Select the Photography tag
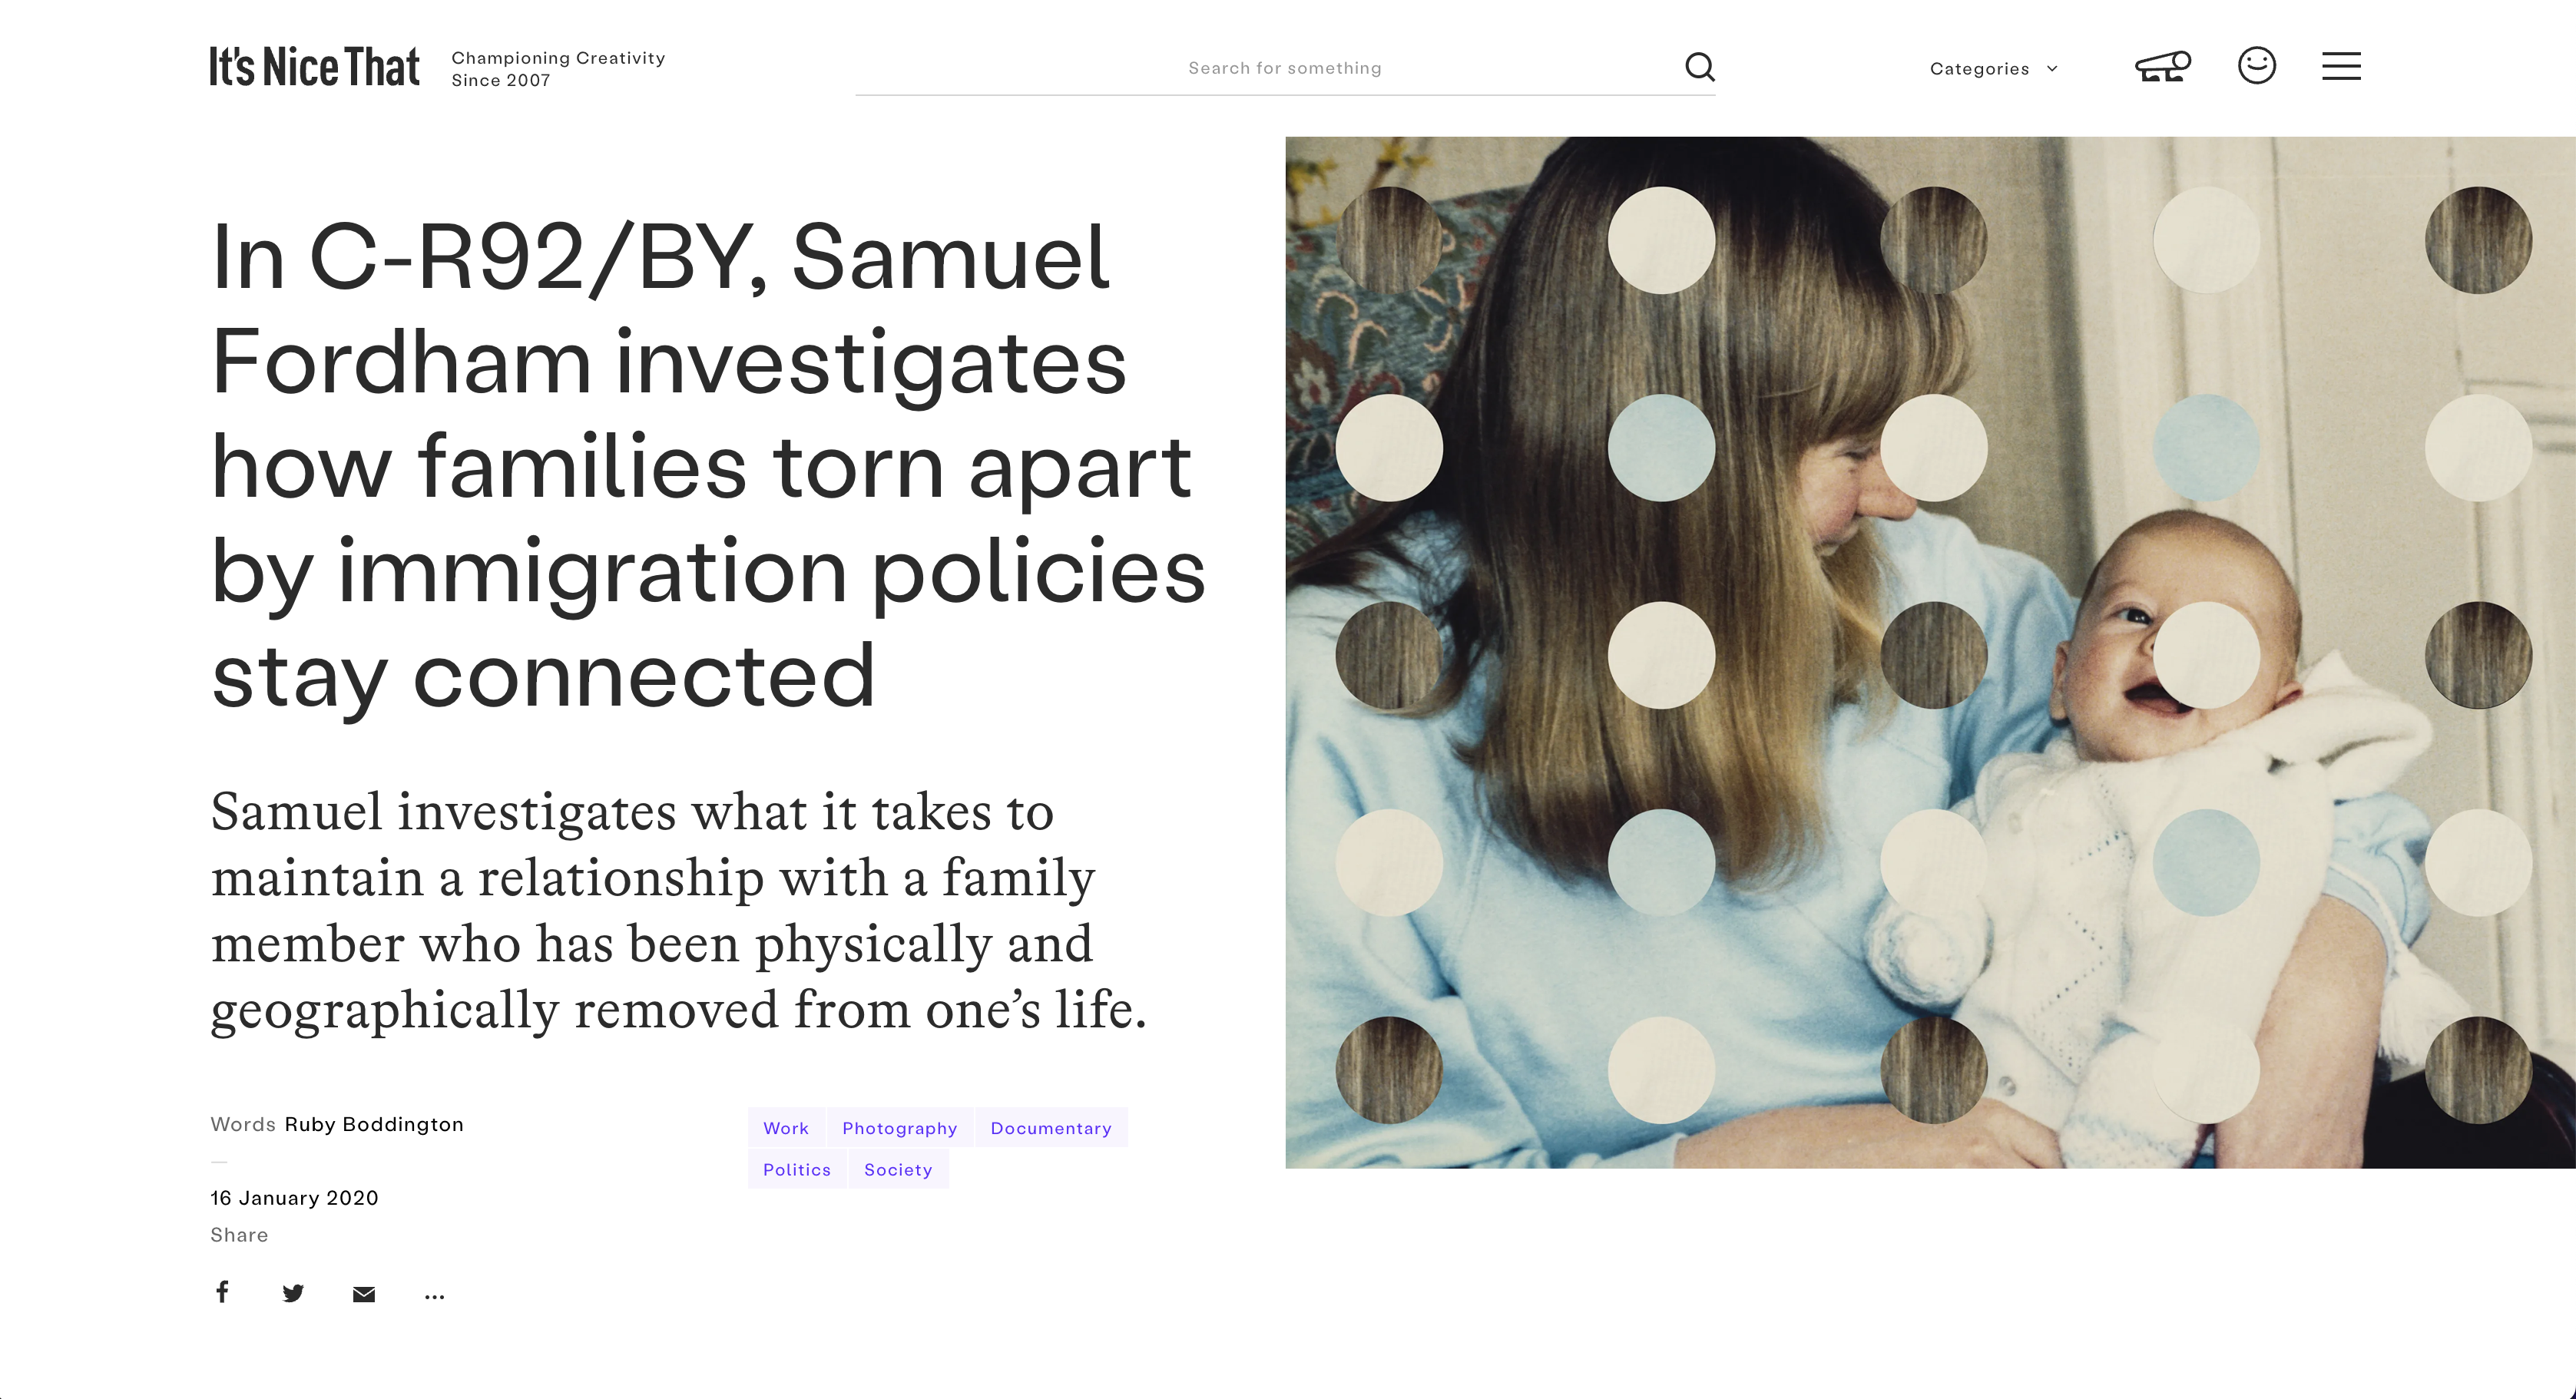 coord(899,1128)
